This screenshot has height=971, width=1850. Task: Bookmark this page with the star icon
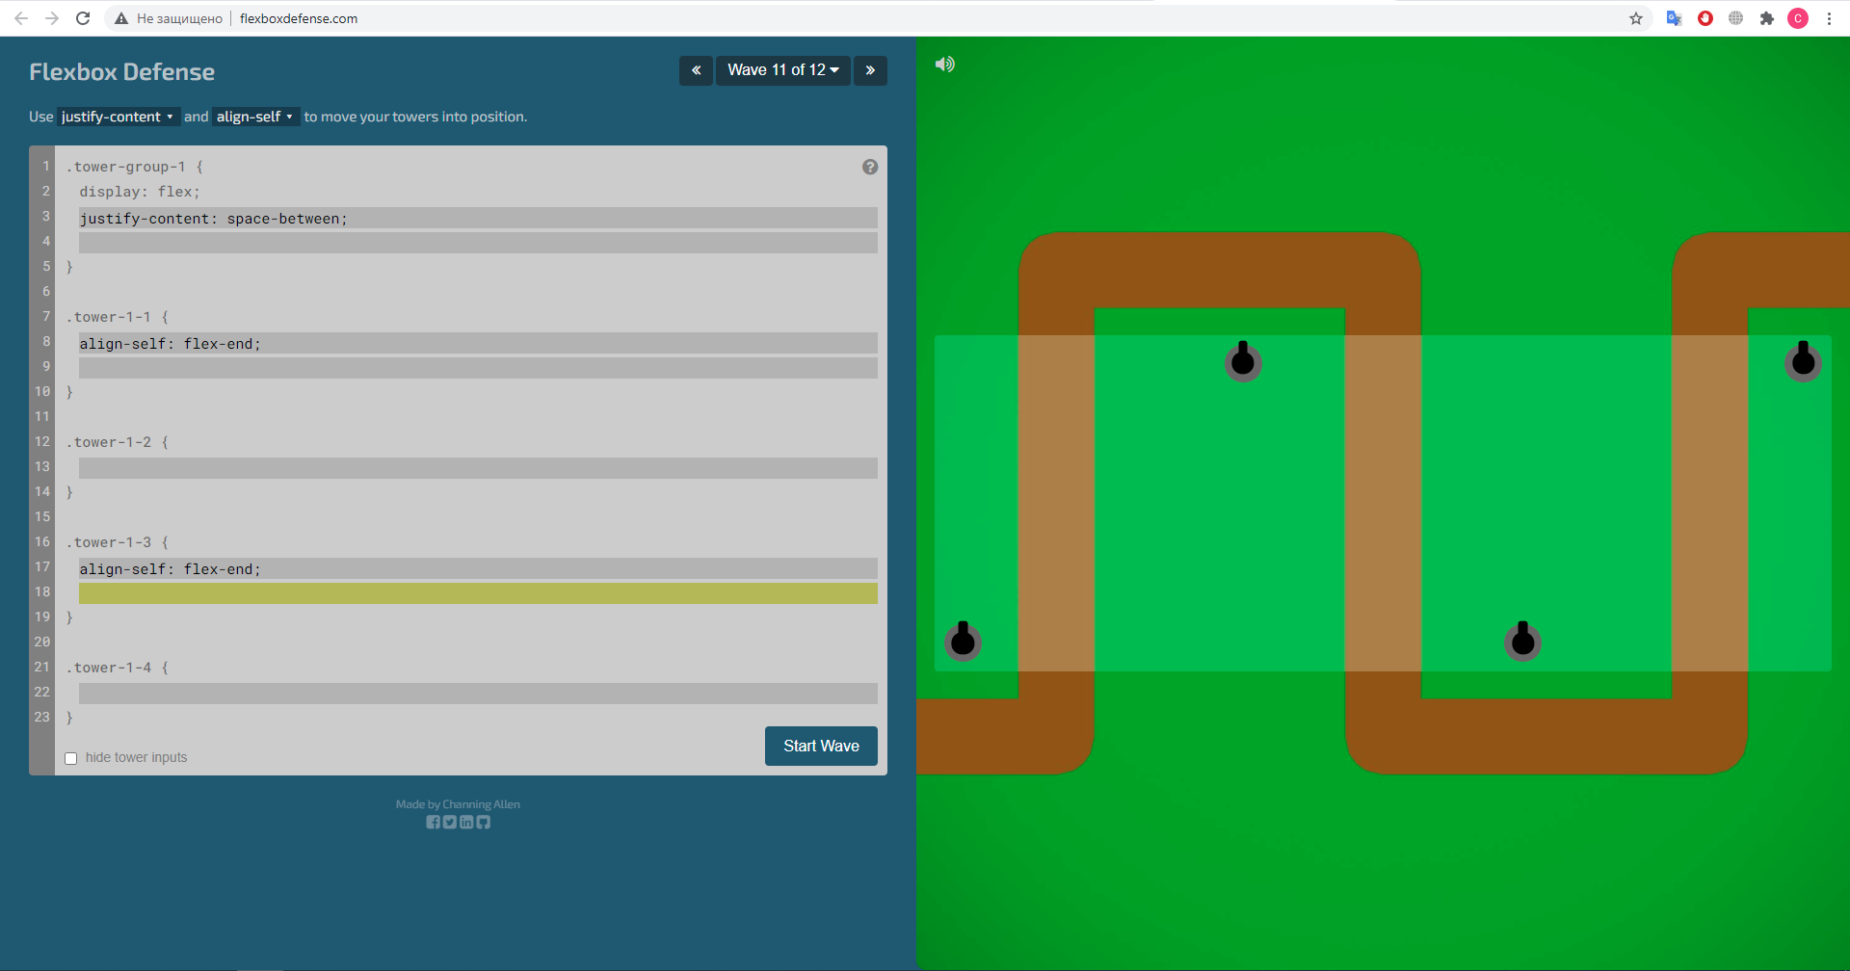[1636, 18]
